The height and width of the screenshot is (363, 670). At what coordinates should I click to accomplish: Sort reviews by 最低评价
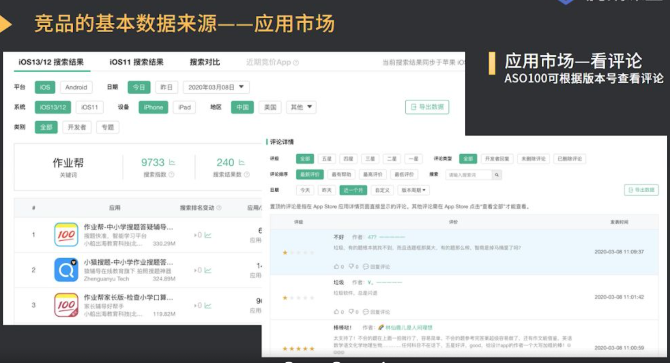(404, 174)
